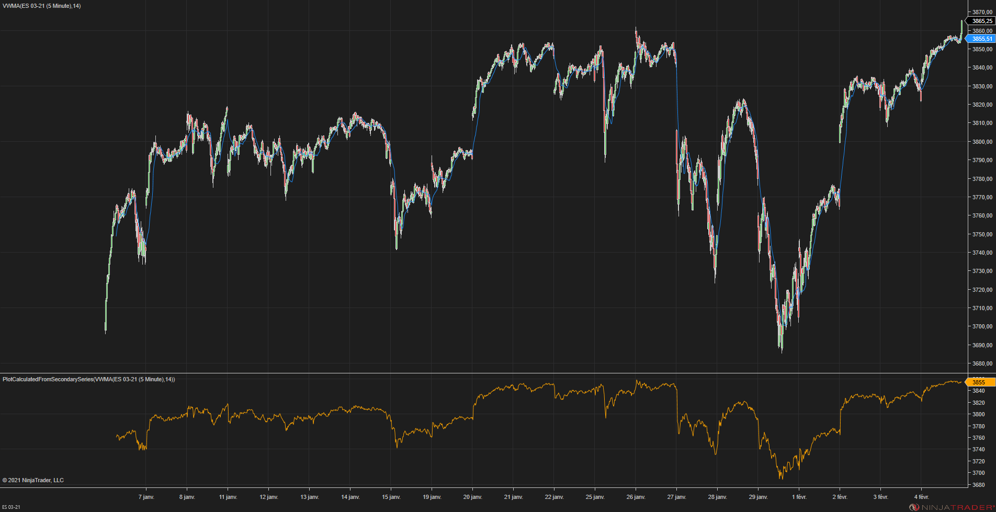Click the 3730,00 price axis label
Image resolution: width=996 pixels, height=512 pixels.
click(x=982, y=271)
